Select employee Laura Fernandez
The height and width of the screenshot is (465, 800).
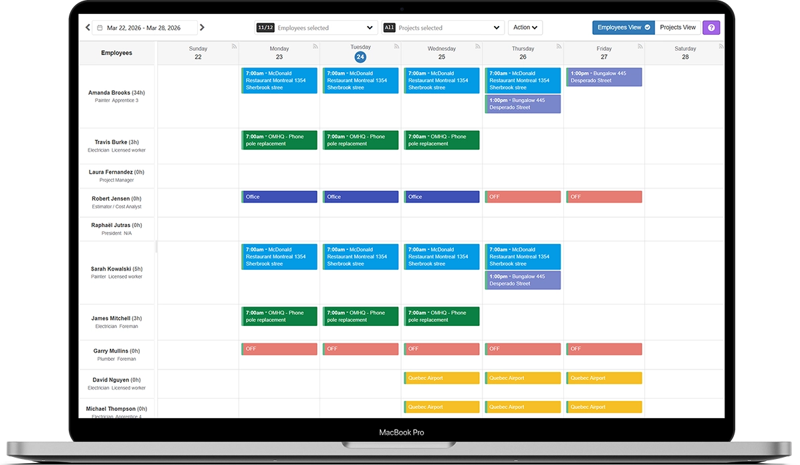(x=116, y=176)
